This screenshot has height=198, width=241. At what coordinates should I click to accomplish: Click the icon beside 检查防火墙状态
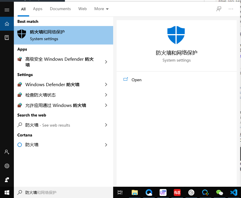(20, 95)
